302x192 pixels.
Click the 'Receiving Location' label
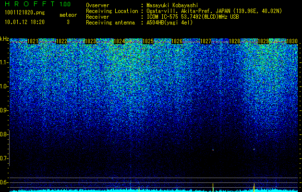pyautogui.click(x=112, y=11)
